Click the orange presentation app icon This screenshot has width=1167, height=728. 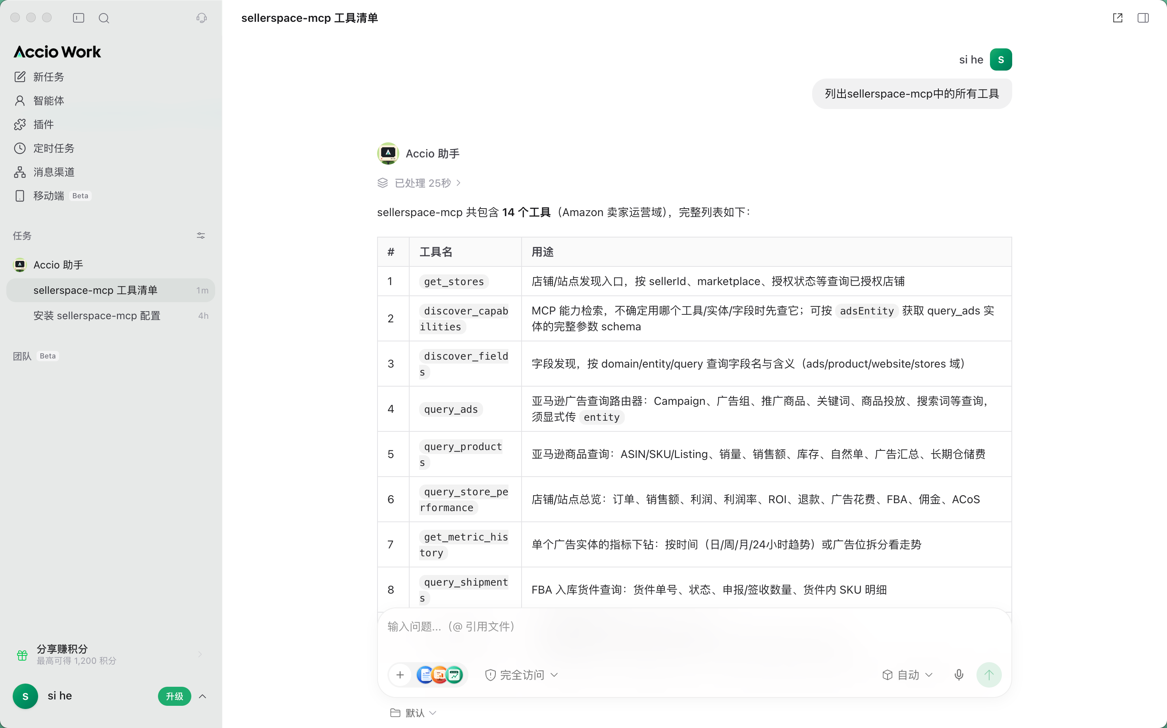[439, 674]
